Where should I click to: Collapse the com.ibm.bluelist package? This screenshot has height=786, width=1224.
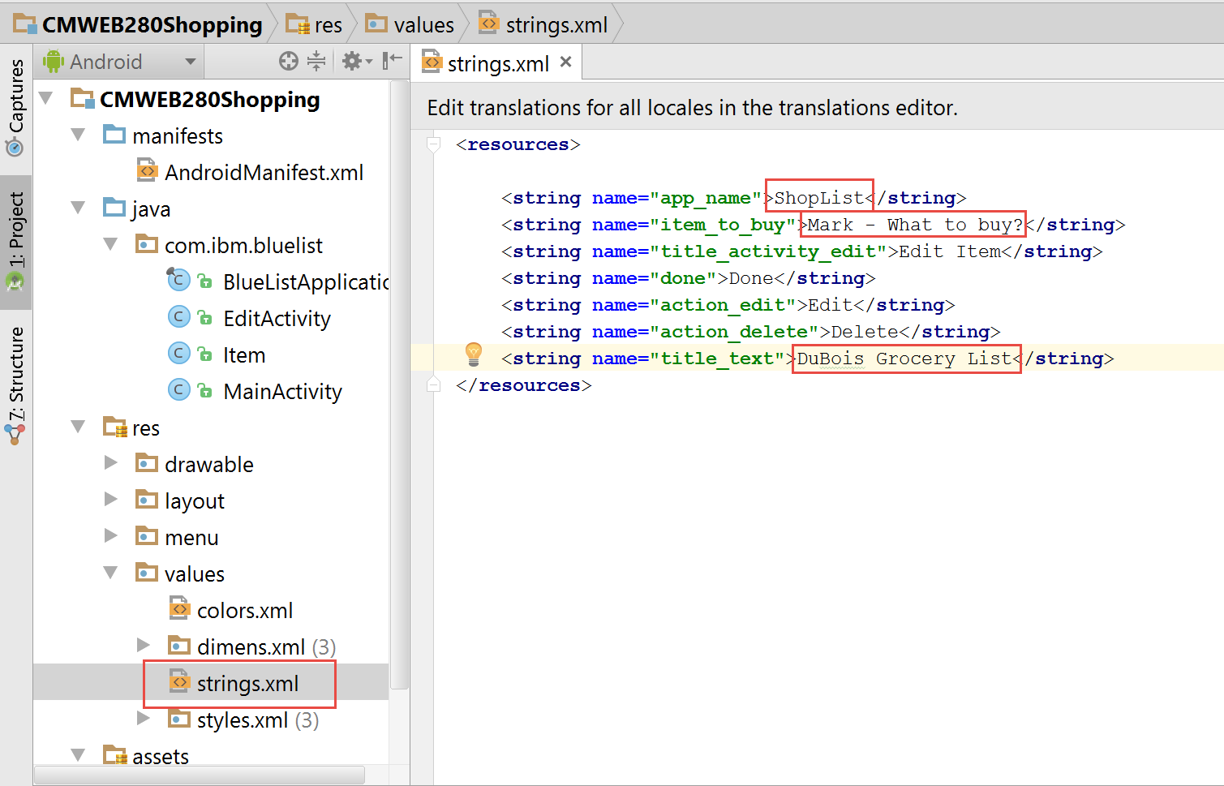click(x=110, y=244)
